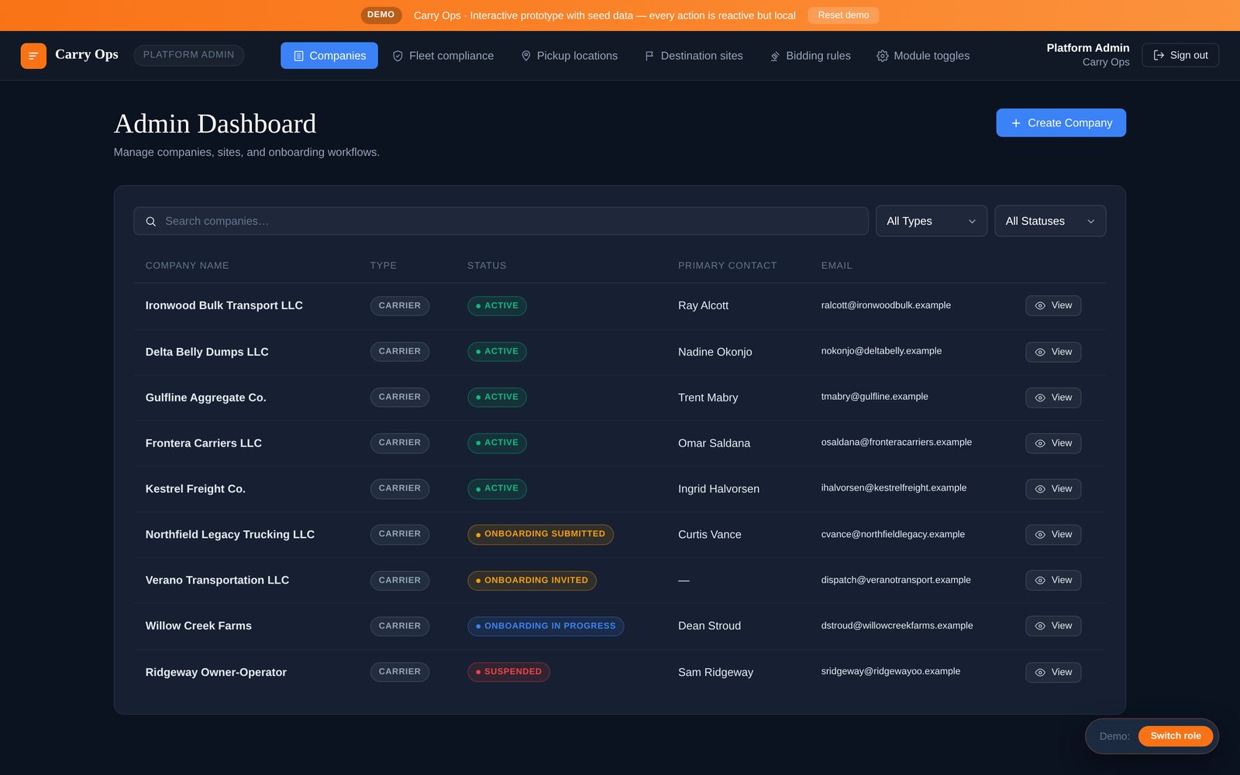Image resolution: width=1240 pixels, height=775 pixels.
Task: Click eye icon for Kestrel Freight row
Action: click(1040, 490)
